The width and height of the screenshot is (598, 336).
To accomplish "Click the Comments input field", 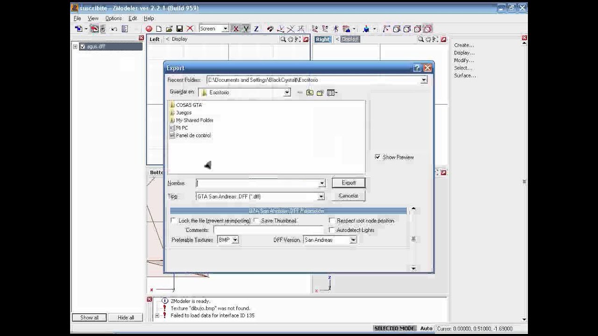I will 269,230.
